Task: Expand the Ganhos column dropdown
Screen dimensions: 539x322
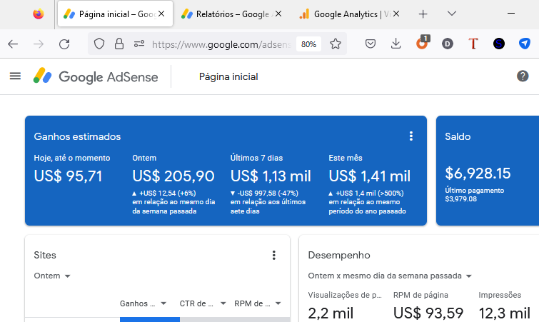Action: (x=143, y=303)
